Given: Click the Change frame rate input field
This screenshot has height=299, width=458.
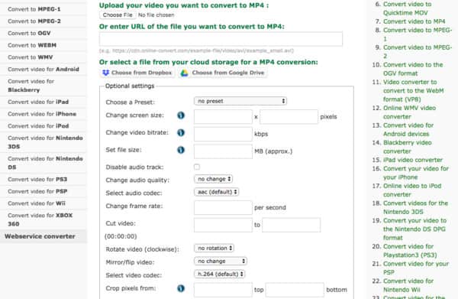Looking at the screenshot, I should coord(223,208).
